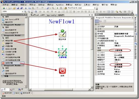This screenshot has width=139, height=99.
Task: Expand the 参与者 property node
Action: (x=96, y=34)
